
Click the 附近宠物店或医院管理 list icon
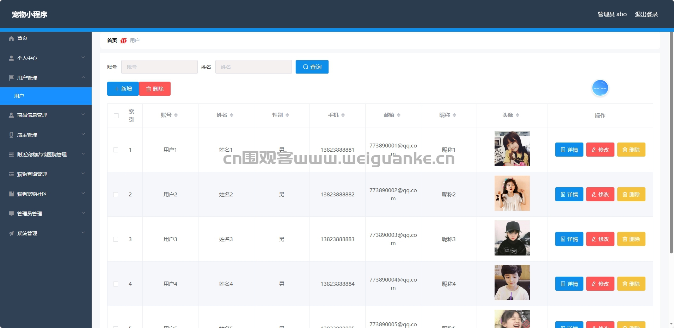click(x=11, y=154)
